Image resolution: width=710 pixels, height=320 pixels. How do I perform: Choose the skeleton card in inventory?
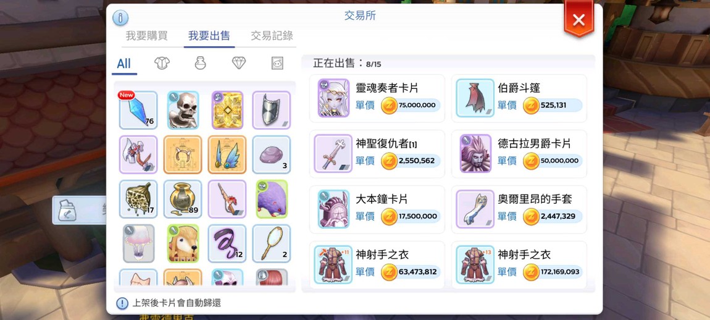coord(183,110)
